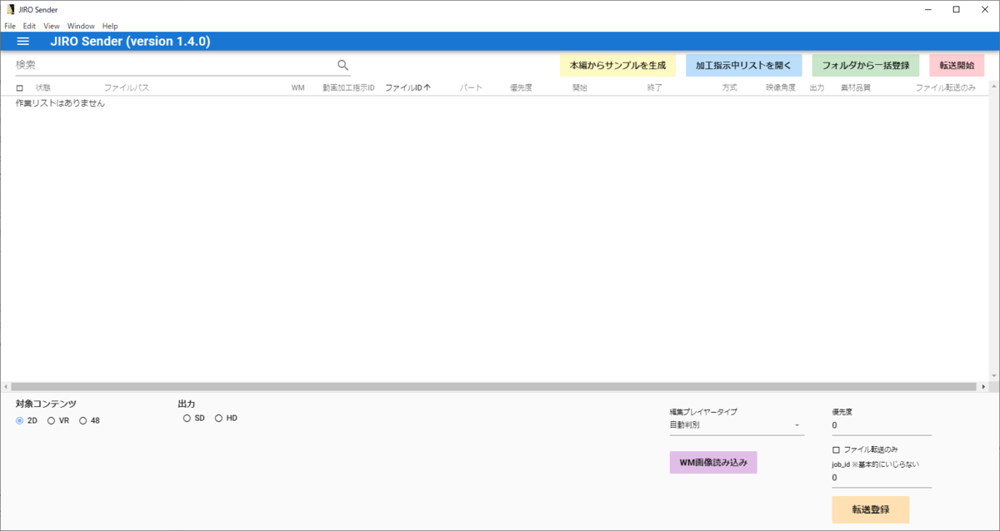Click the フォルダから一括登録 button
1000x531 pixels.
point(865,65)
